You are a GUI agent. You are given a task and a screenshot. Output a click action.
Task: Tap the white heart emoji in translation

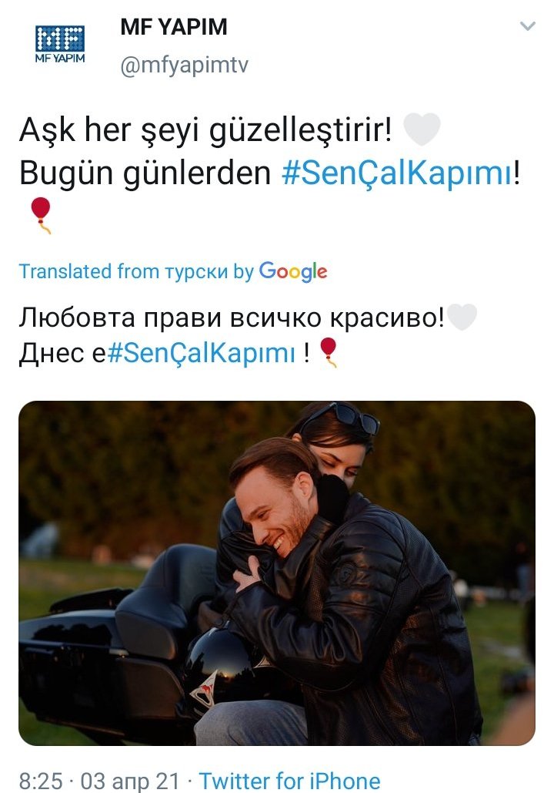462,317
